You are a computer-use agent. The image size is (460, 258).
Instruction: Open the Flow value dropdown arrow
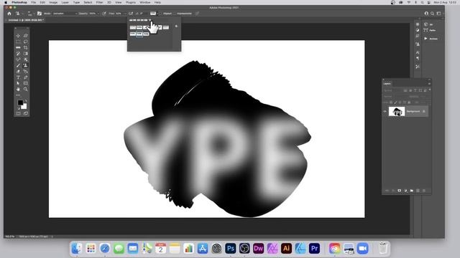tap(124, 14)
